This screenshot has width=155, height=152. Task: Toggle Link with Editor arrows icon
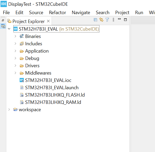point(101,20)
